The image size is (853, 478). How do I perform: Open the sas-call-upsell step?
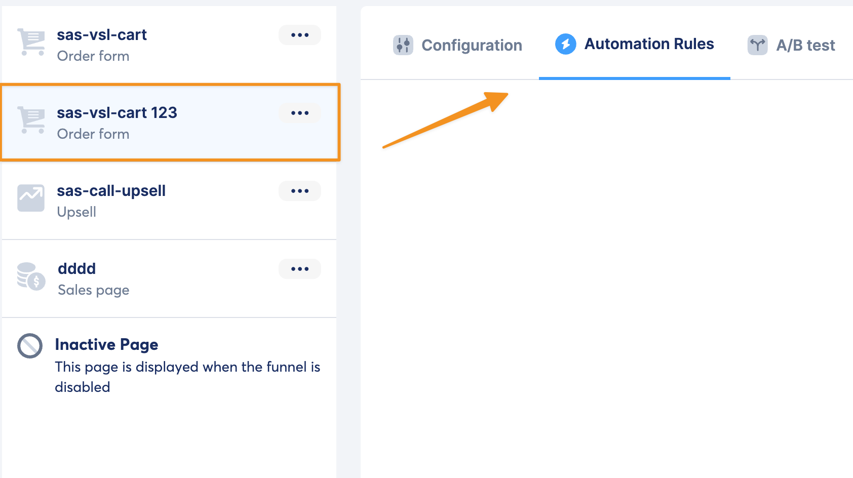click(x=111, y=191)
